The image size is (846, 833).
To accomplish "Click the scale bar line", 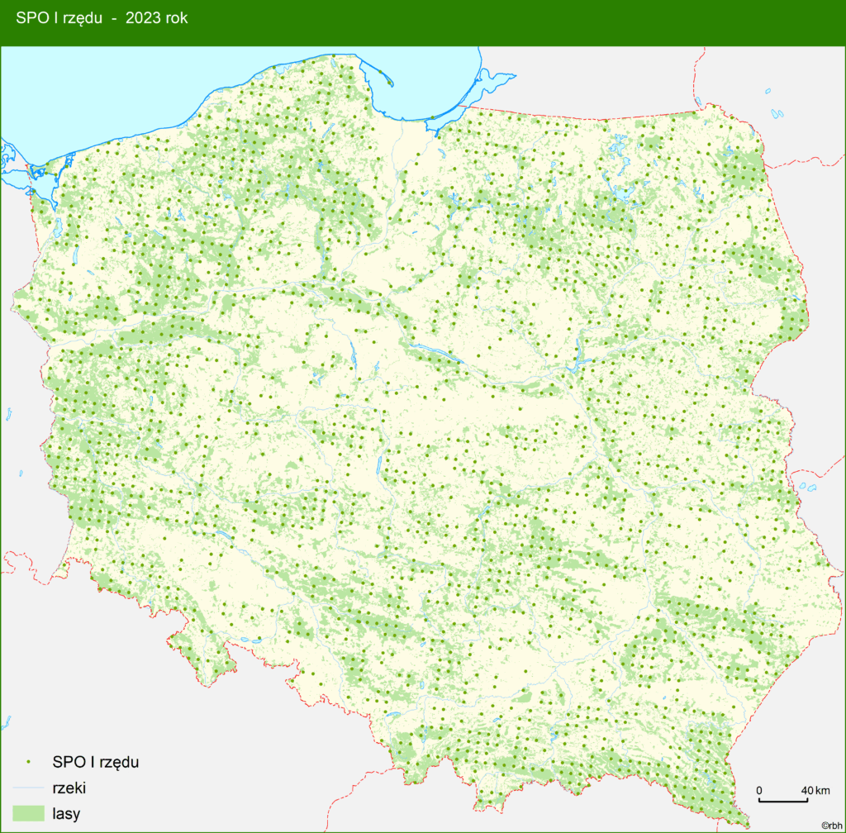I will click(783, 801).
